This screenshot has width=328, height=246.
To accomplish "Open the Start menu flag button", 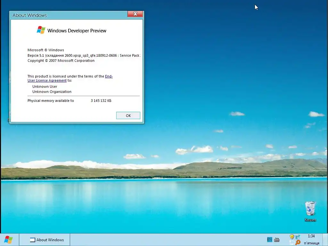I will pos(8,240).
